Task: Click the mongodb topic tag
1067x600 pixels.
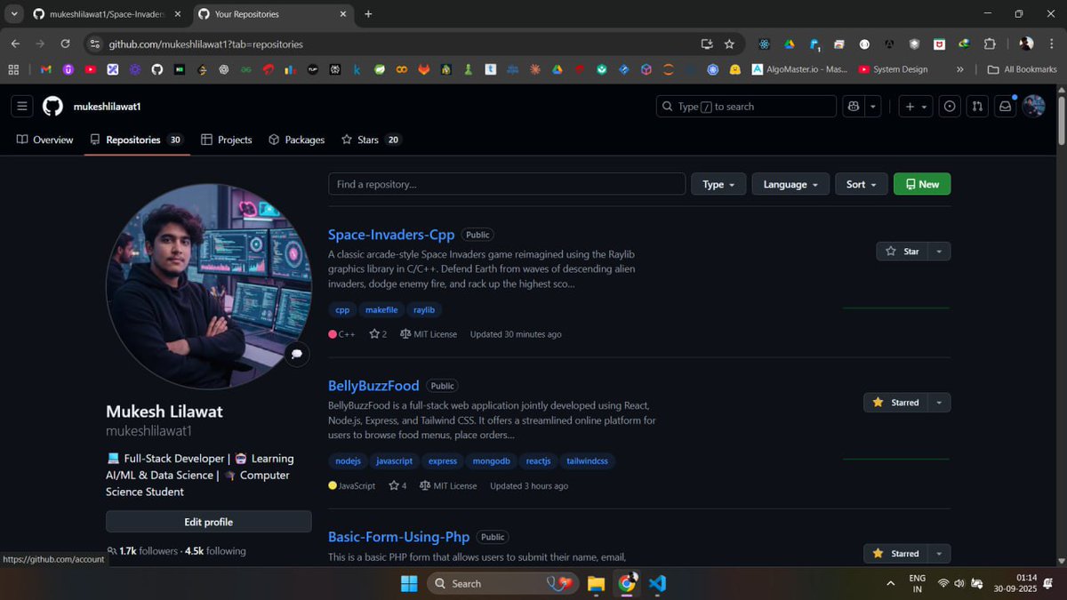Action: click(x=491, y=461)
